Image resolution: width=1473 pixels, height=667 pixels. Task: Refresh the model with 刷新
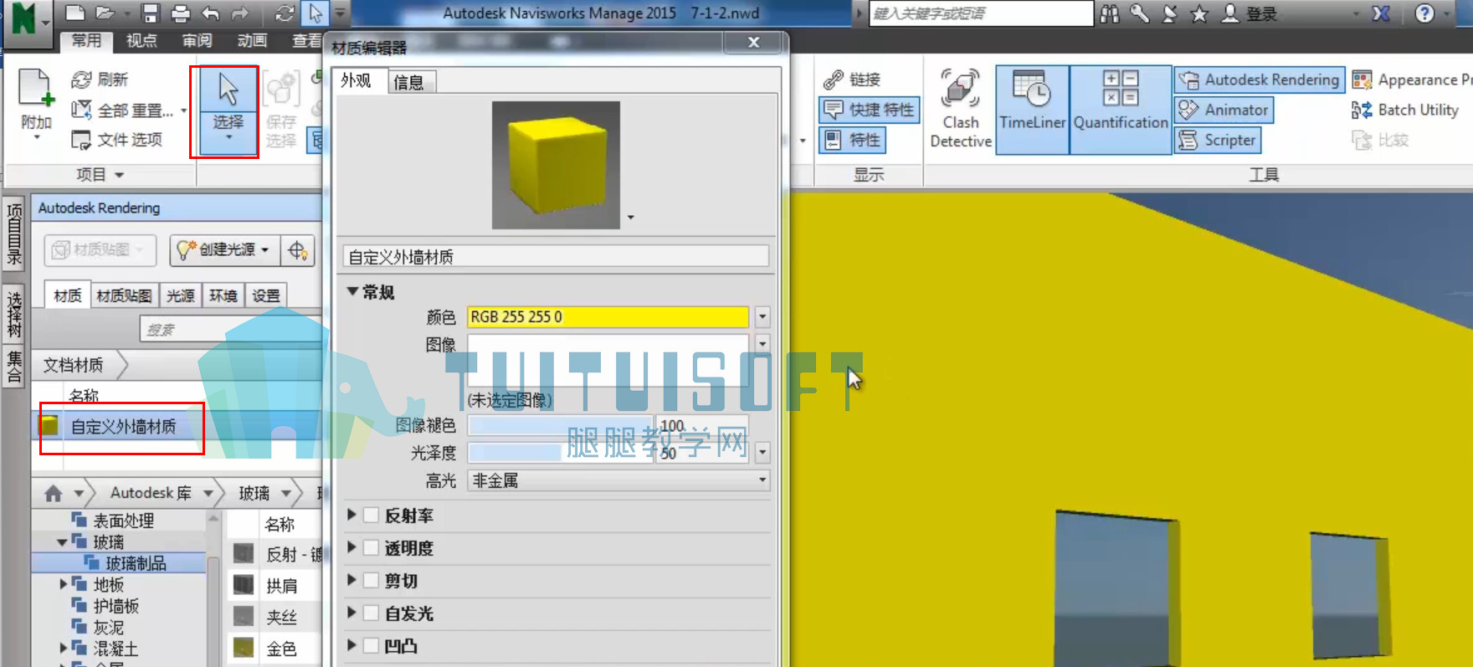tap(100, 80)
